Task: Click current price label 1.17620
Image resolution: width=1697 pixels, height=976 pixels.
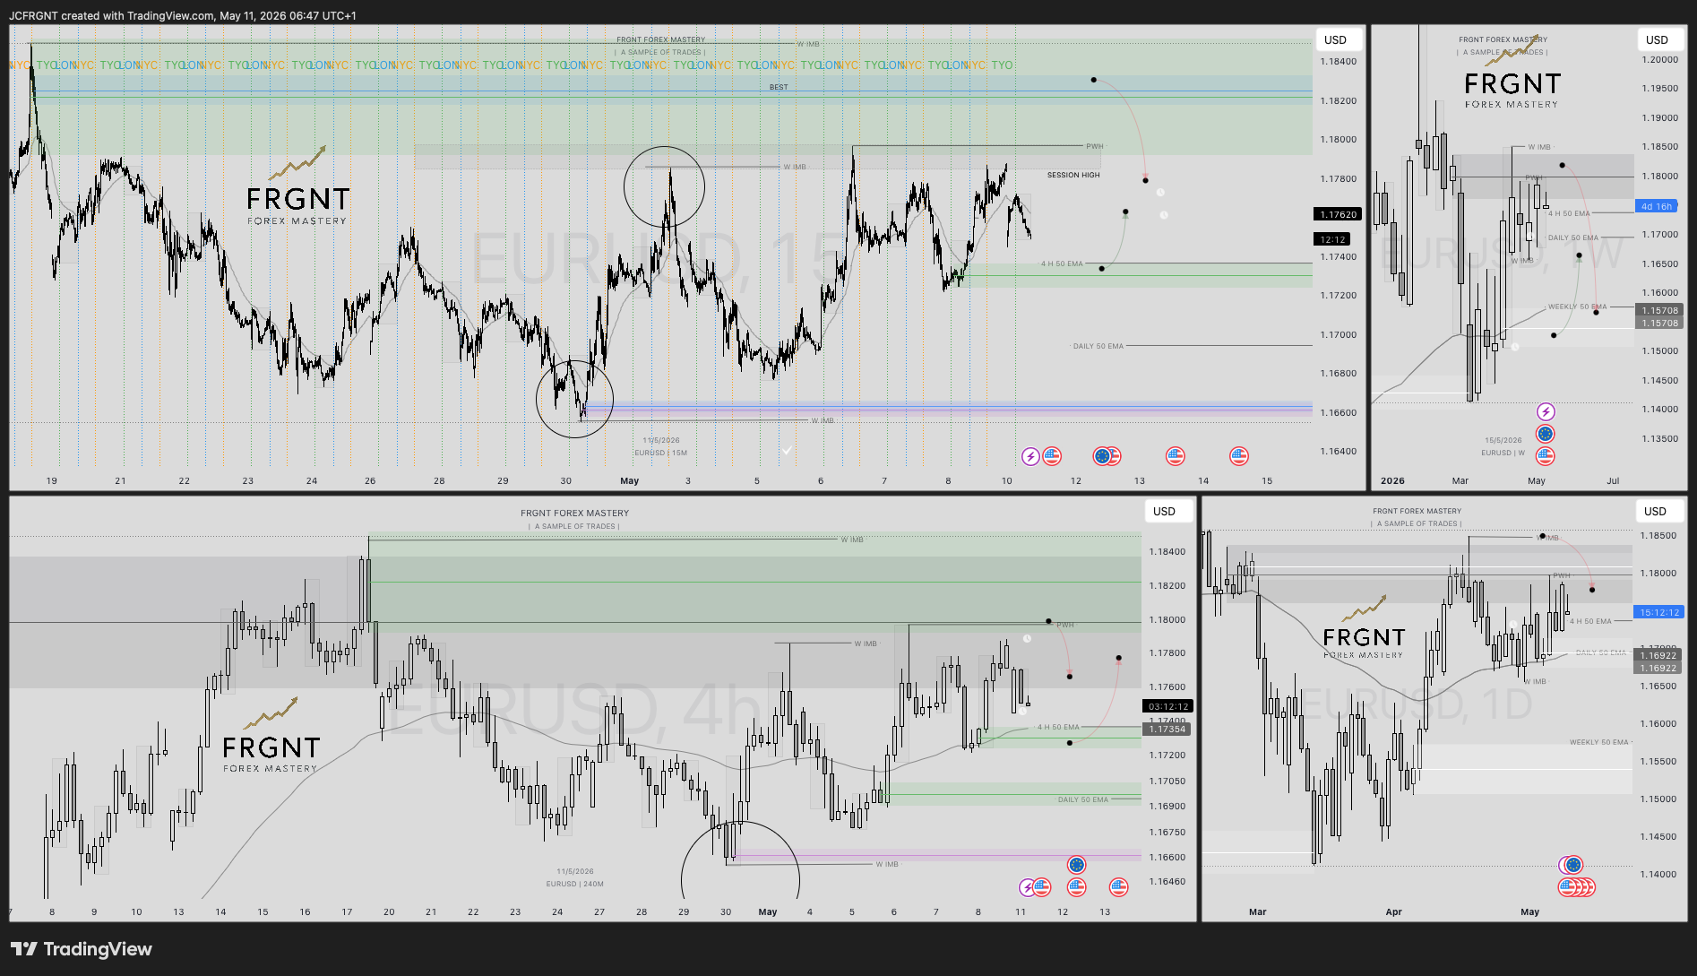Action: [1338, 214]
